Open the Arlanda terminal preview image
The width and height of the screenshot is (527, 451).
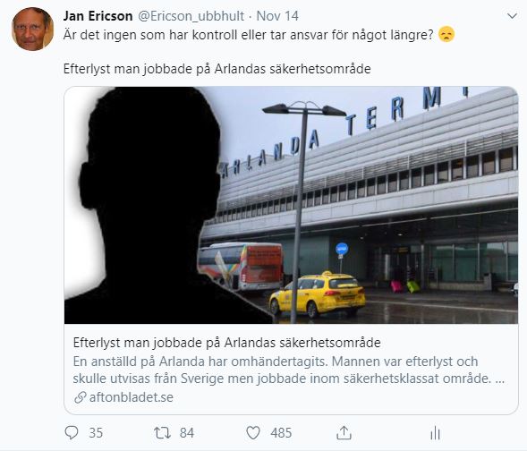291,205
